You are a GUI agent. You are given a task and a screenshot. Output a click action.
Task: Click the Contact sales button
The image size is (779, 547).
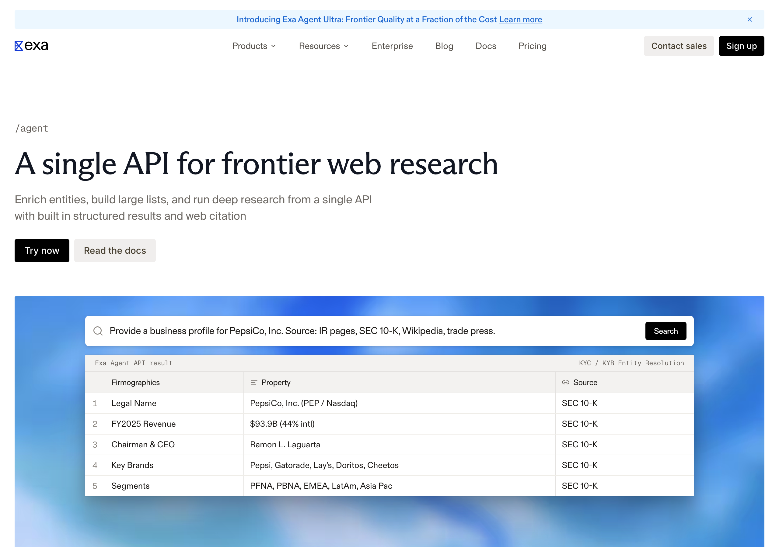tap(679, 46)
